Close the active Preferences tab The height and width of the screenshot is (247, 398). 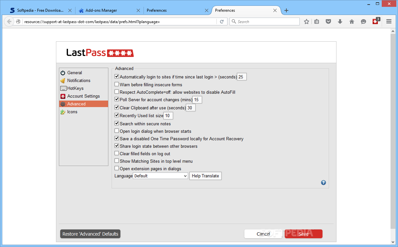pyautogui.click(x=275, y=10)
